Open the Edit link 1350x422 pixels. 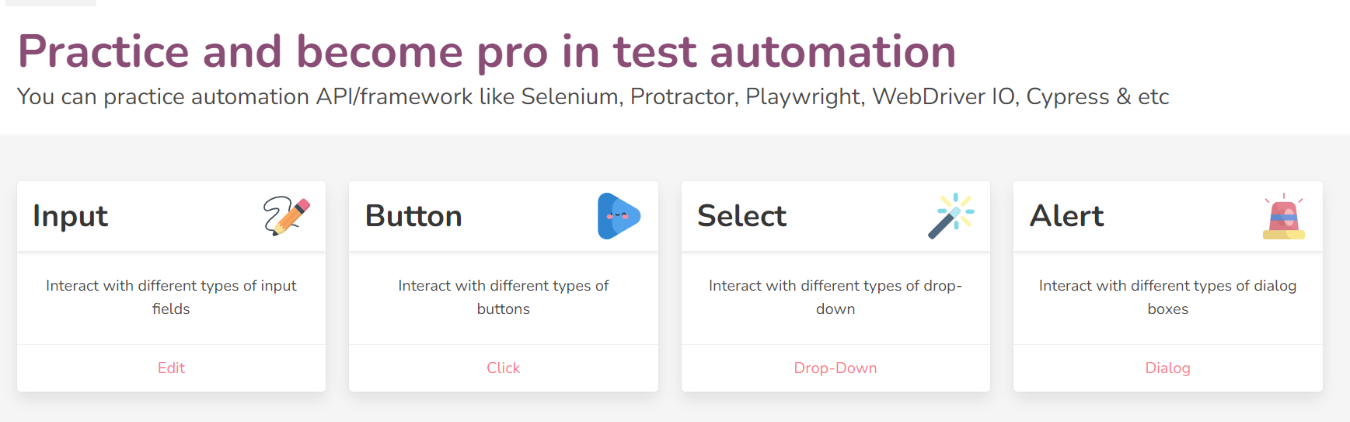pyautogui.click(x=171, y=368)
